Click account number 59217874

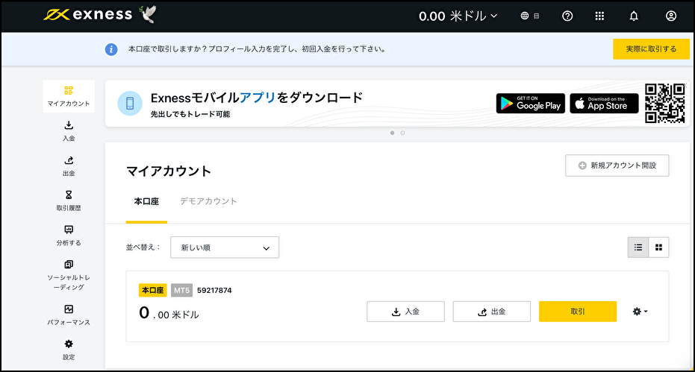coord(214,291)
